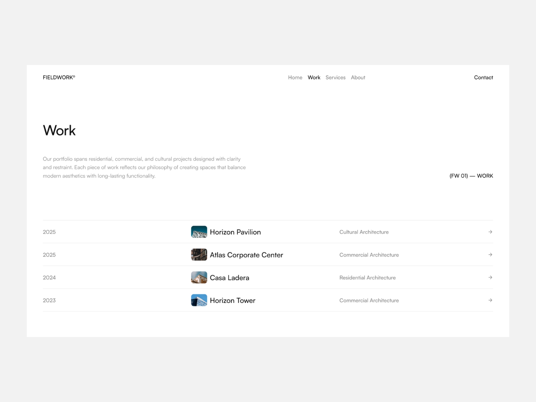Open the Horizon Tower project thumbnail
536x402 pixels.
coord(198,300)
